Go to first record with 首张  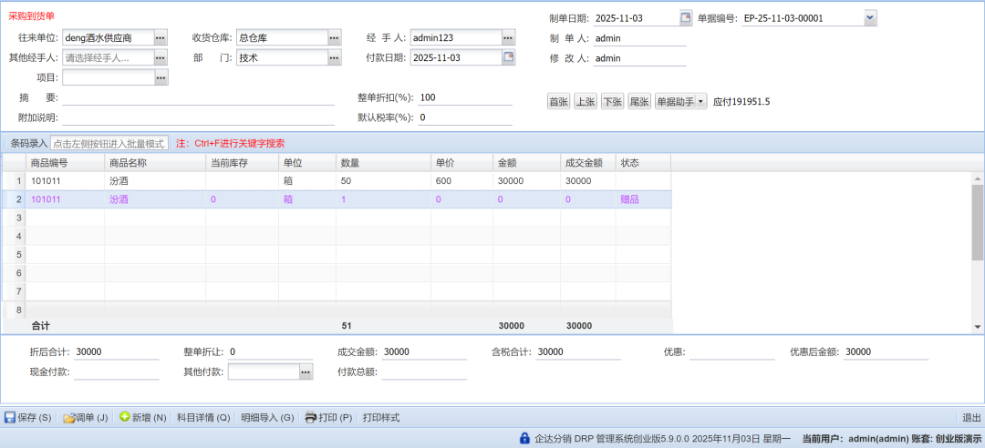(x=558, y=102)
